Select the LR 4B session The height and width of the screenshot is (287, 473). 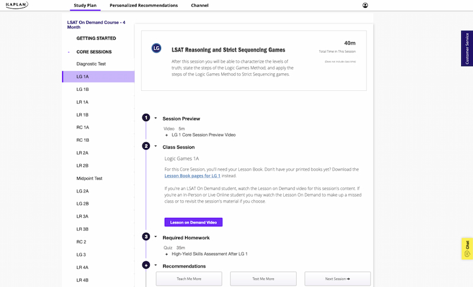click(82, 280)
